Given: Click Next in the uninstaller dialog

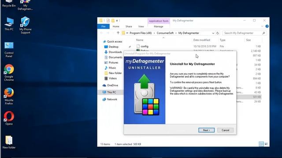Looking at the screenshot, I should tap(206, 130).
